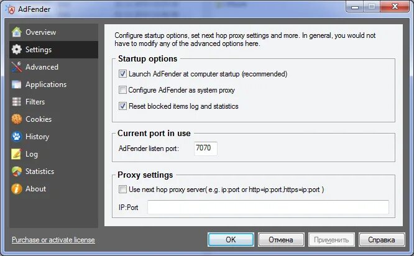Open the About section label
Image resolution: width=414 pixels, height=256 pixels.
(35, 189)
